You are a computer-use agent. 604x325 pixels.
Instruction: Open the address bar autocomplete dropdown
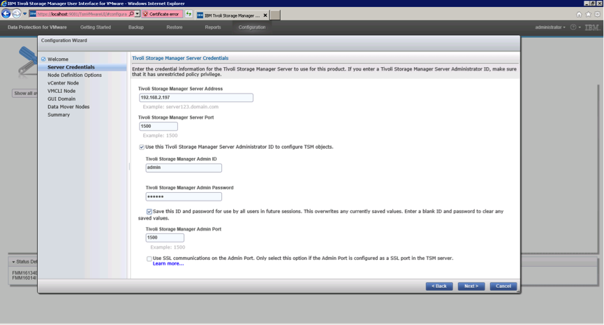pyautogui.click(x=137, y=14)
